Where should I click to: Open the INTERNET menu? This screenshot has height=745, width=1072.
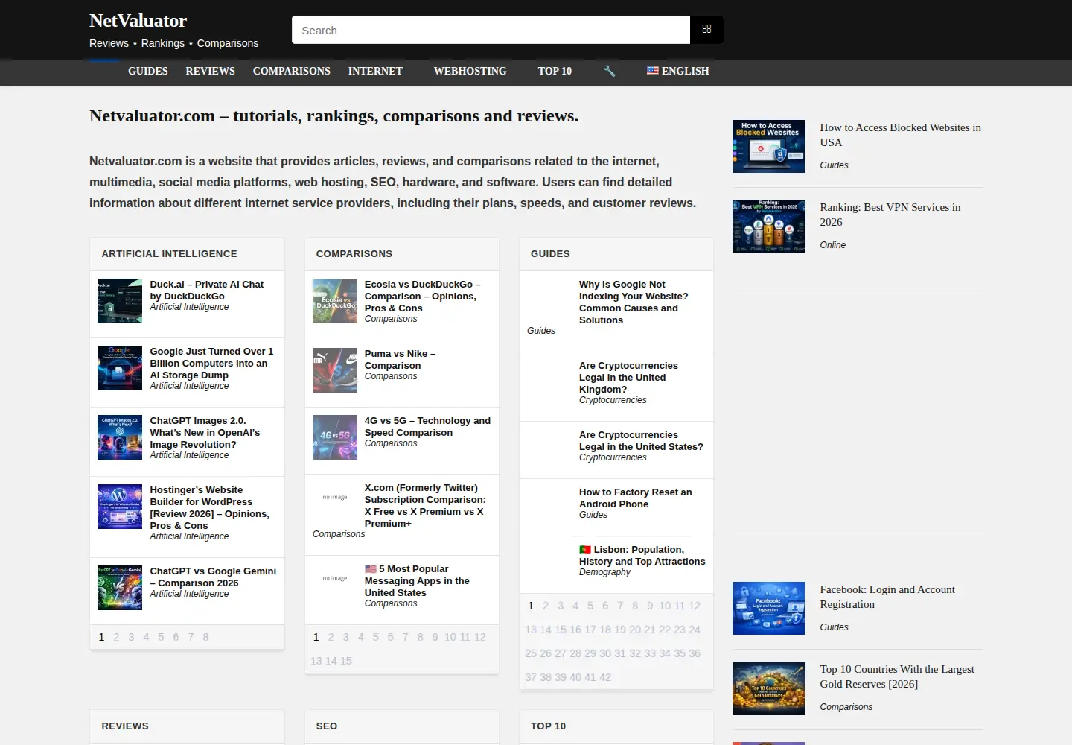[x=375, y=71]
